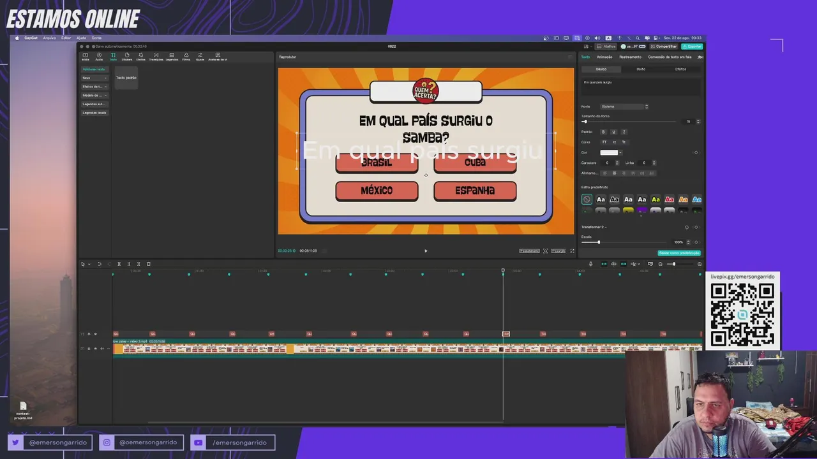This screenshot has width=817, height=459.
Task: Play the preview in the player
Action: [x=426, y=251]
